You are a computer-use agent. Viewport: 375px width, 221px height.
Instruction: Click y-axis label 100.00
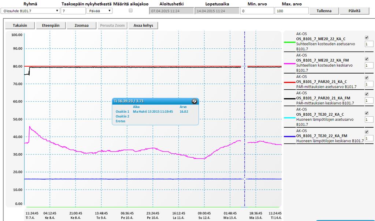coord(17,35)
